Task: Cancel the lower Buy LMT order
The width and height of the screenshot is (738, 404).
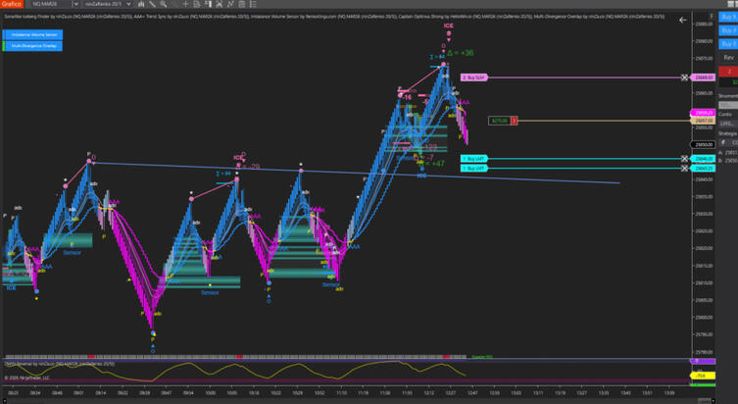Action: [x=685, y=168]
